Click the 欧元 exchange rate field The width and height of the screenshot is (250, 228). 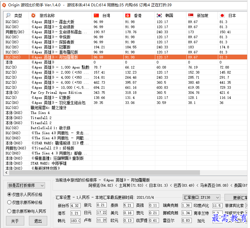(x=128, y=220)
